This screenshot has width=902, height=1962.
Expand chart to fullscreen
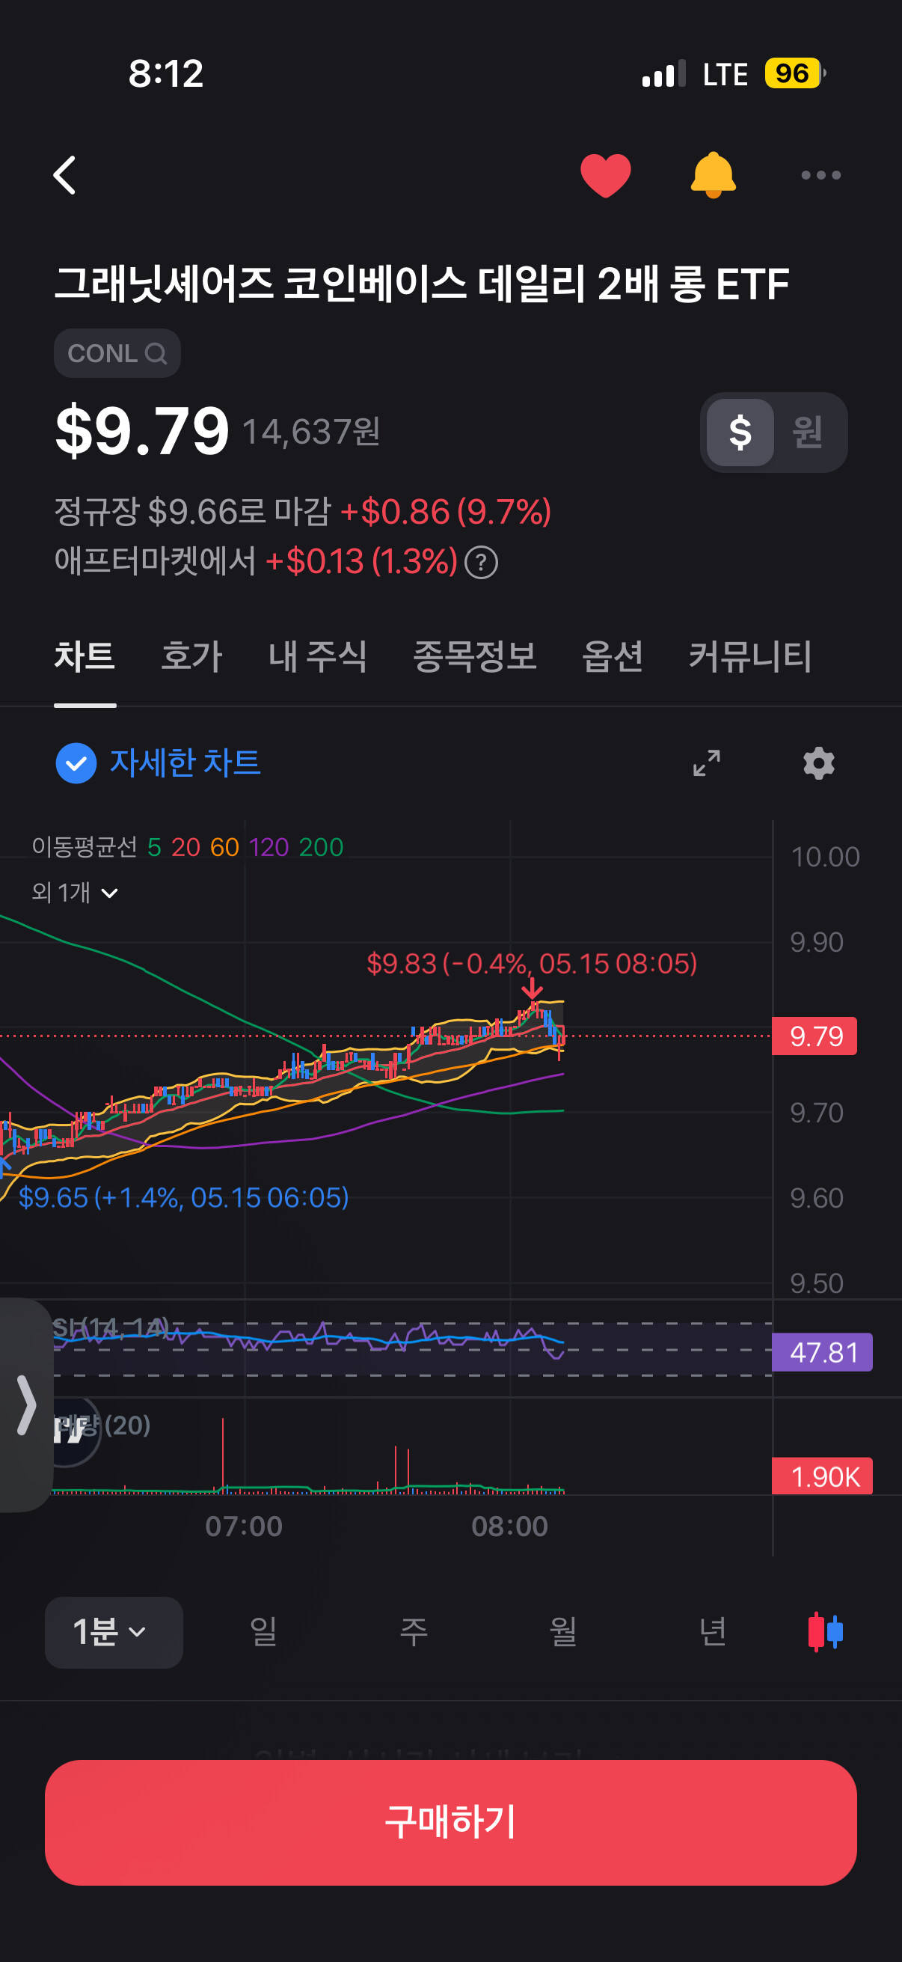[x=706, y=763]
